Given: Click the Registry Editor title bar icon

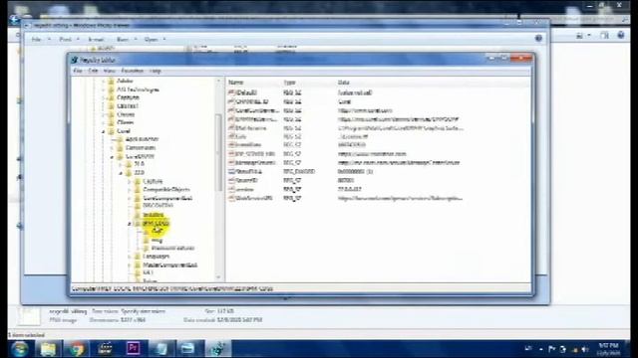Looking at the screenshot, I should [x=75, y=60].
